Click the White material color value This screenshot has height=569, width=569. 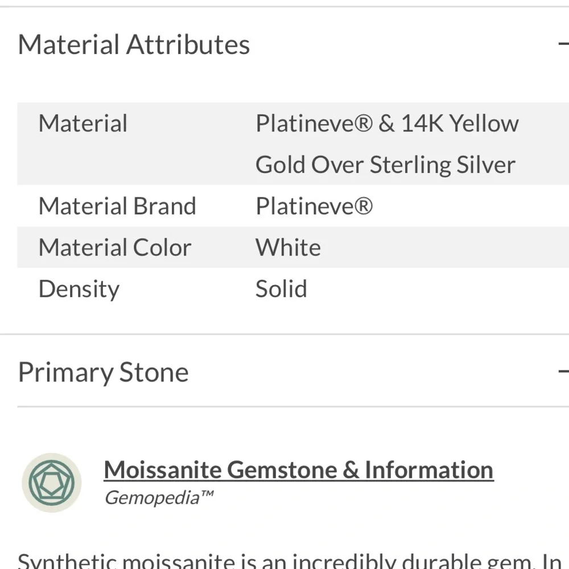point(288,248)
